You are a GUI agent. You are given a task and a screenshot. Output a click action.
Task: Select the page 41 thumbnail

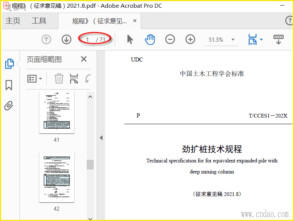coord(57,112)
